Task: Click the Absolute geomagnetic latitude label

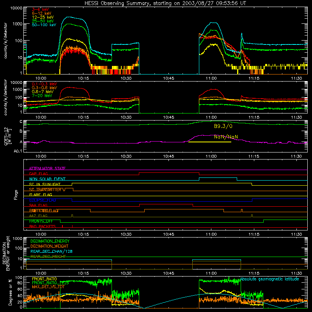Action: point(269,279)
